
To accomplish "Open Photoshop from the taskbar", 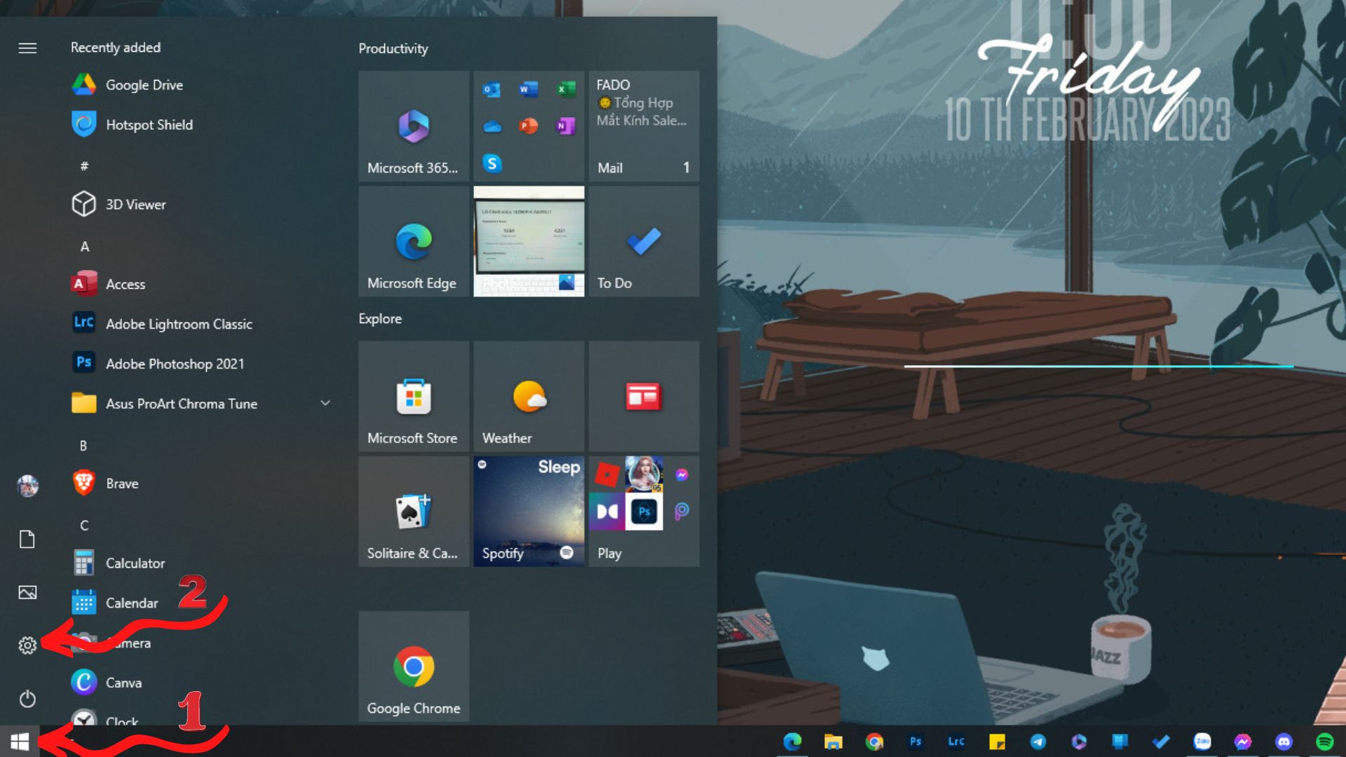I will tap(915, 742).
